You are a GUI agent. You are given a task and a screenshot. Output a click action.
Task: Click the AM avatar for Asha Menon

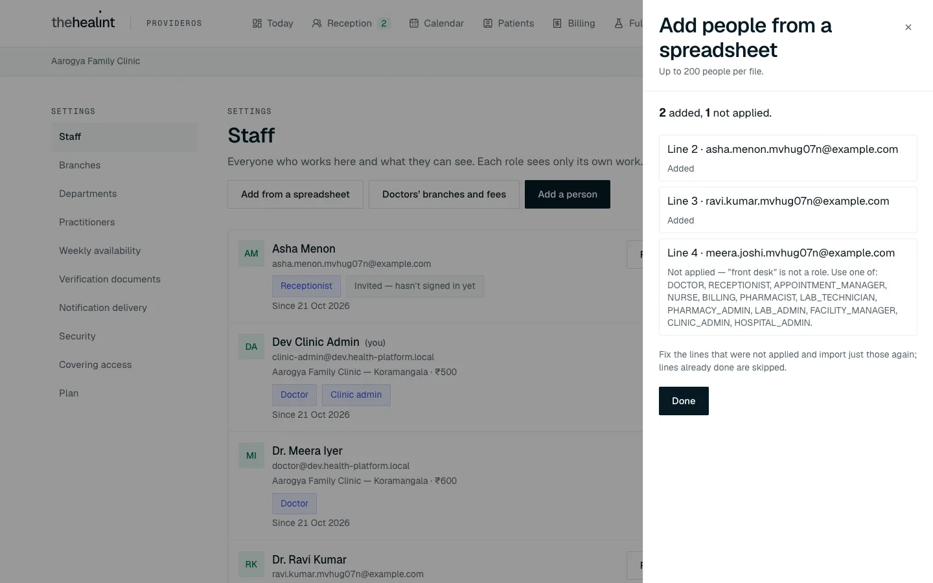point(251,253)
